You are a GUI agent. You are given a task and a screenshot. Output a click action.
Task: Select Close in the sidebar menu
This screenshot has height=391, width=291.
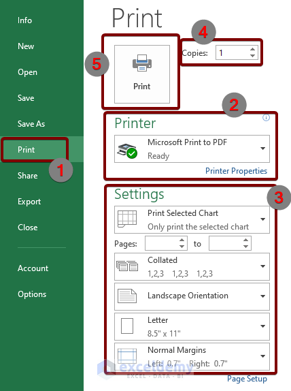point(28,228)
